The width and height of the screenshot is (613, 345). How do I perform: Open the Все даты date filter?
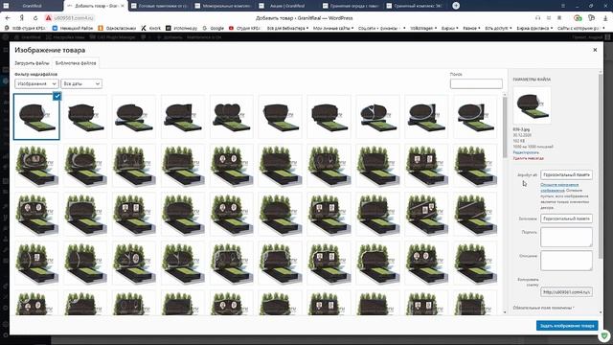81,83
